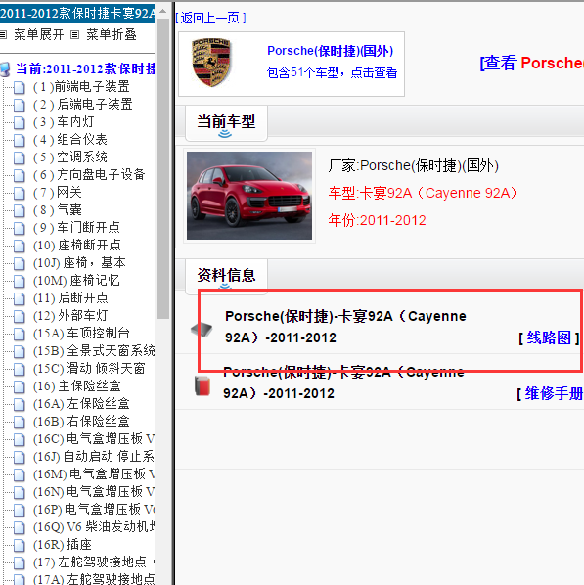Click the 厂家:Porsche(保时捷)(国外) text
The width and height of the screenshot is (584, 585).
tap(414, 165)
